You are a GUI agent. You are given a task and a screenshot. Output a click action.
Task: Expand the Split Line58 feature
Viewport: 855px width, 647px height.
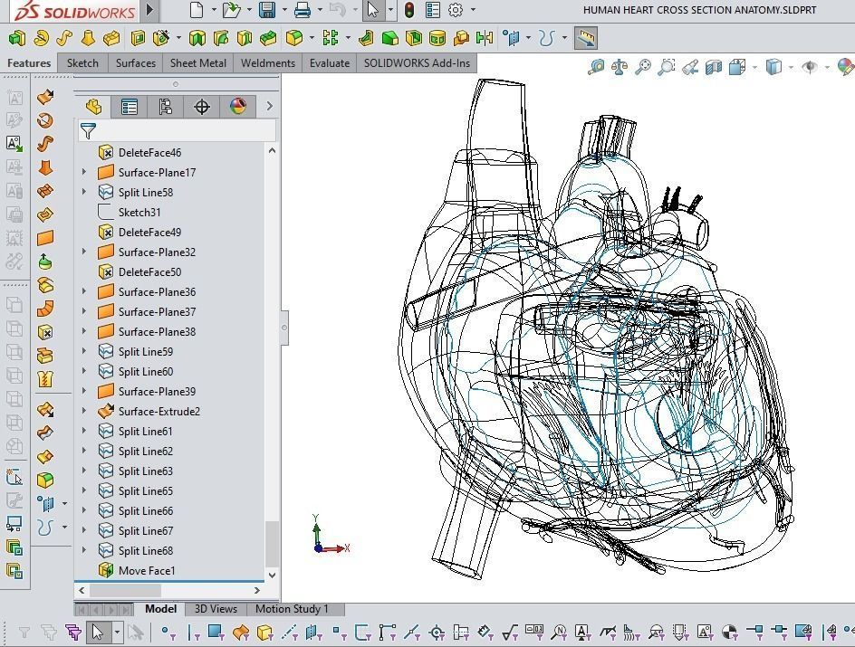[x=84, y=192]
